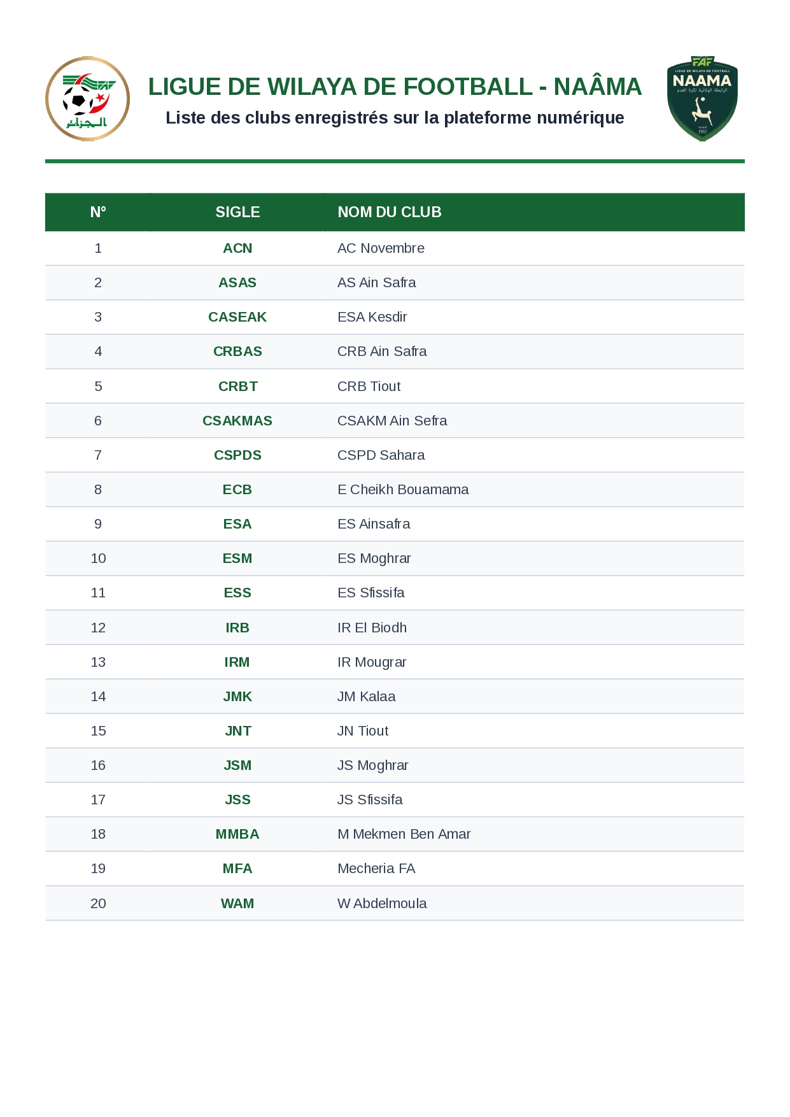Click the NOM DU CLUB column header
Screen dimensions: 790x1117
pyautogui.click(x=390, y=212)
